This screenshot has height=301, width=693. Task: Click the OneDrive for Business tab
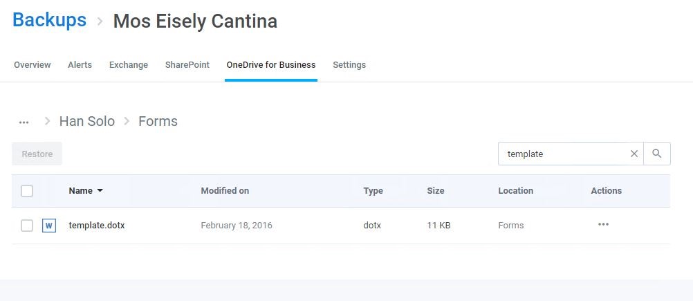pyautogui.click(x=271, y=64)
